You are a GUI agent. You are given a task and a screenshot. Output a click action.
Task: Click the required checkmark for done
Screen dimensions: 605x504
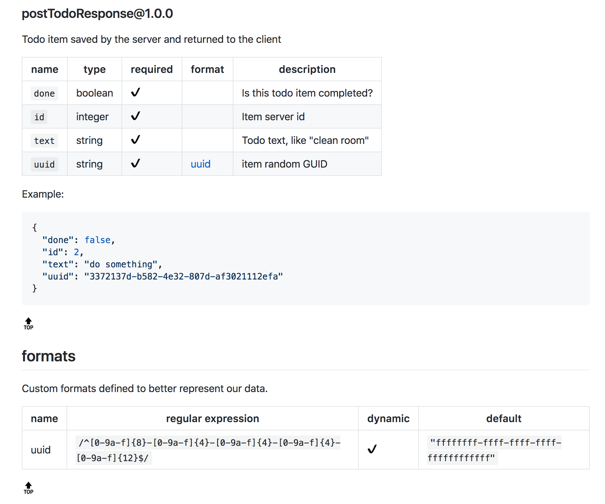tap(135, 93)
